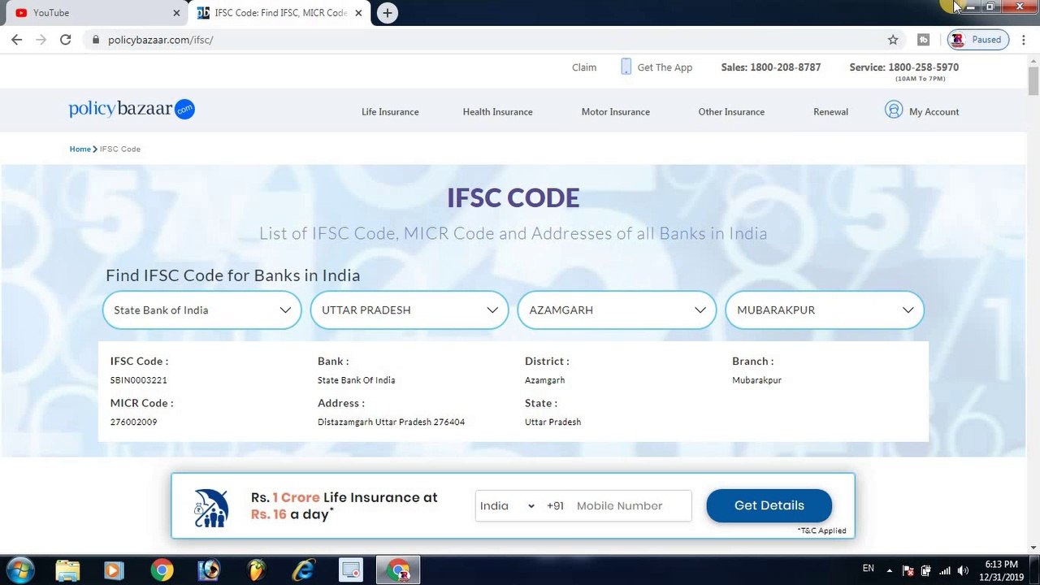Open the Action Center flag icon

(x=909, y=570)
